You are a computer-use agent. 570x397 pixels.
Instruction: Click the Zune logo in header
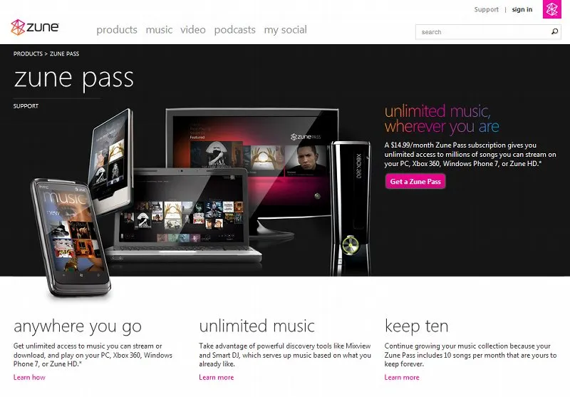(x=35, y=27)
